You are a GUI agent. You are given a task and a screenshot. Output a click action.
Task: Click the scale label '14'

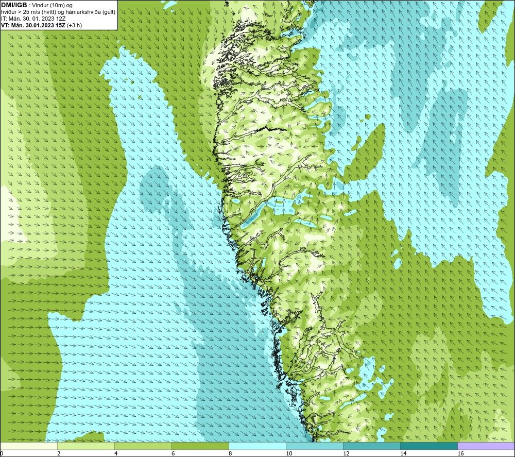coord(403,454)
